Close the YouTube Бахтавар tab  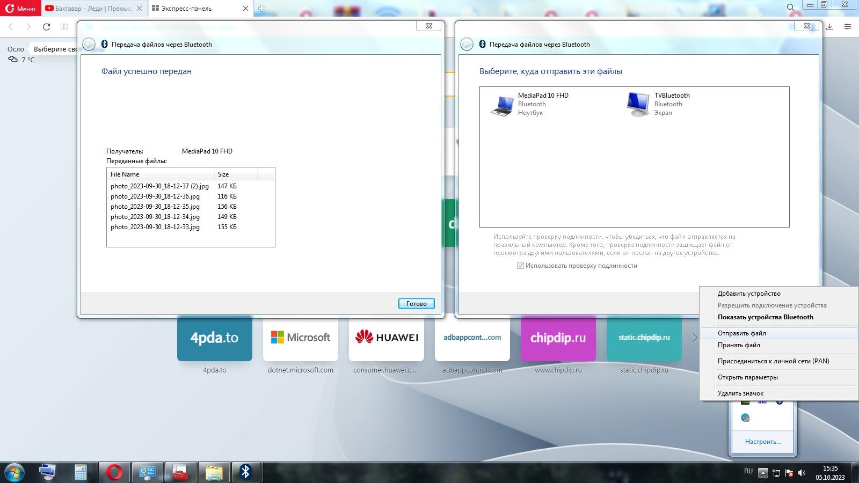coord(139,9)
